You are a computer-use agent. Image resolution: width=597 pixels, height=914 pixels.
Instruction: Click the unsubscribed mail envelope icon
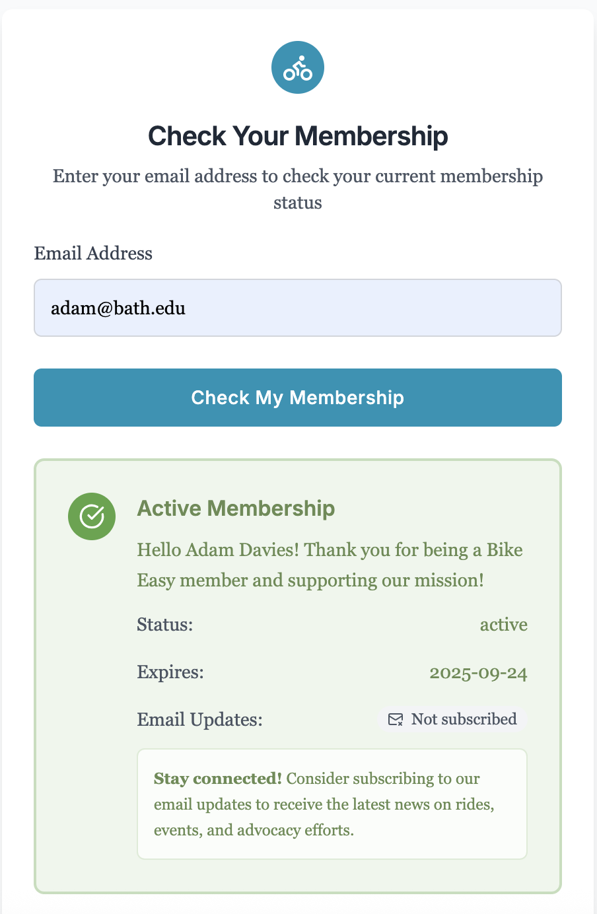click(396, 719)
